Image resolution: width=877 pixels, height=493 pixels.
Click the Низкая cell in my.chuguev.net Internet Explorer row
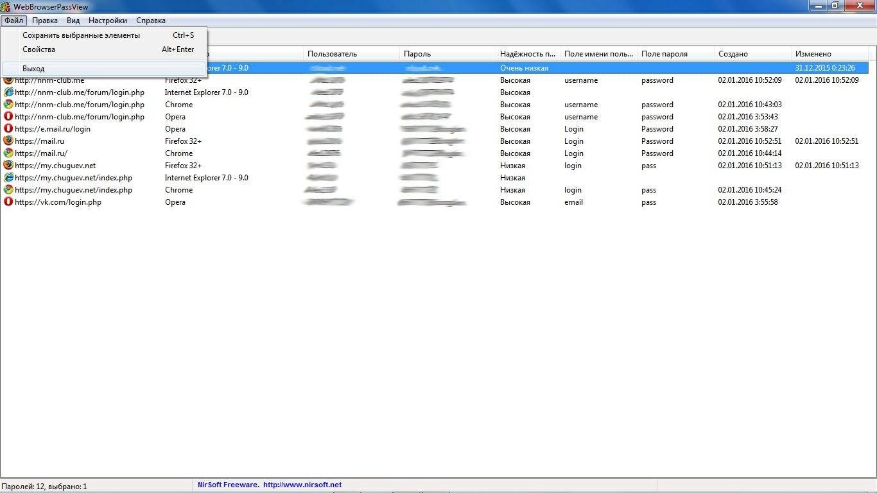pyautogui.click(x=512, y=178)
